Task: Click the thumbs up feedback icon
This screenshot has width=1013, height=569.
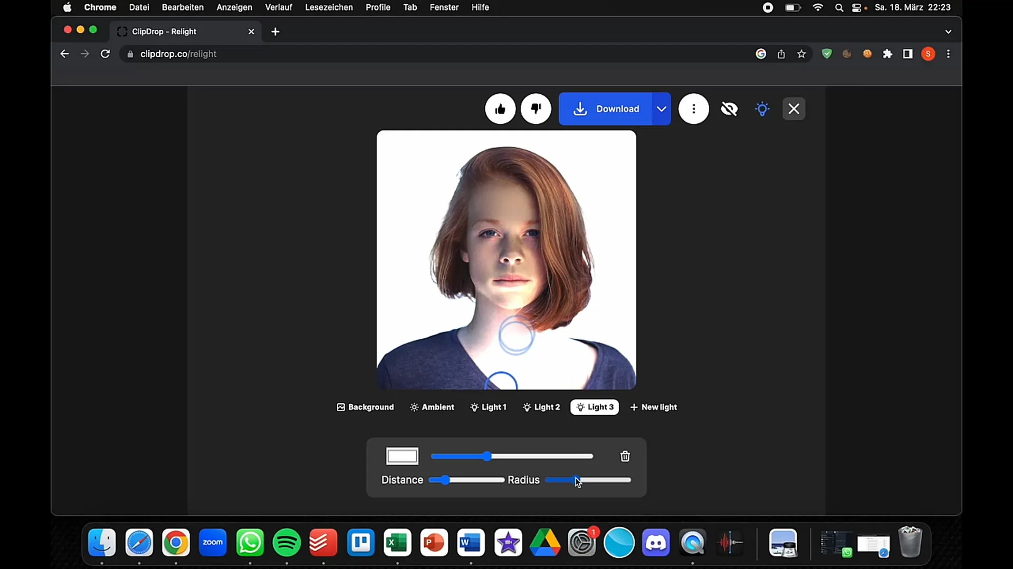Action: [500, 109]
